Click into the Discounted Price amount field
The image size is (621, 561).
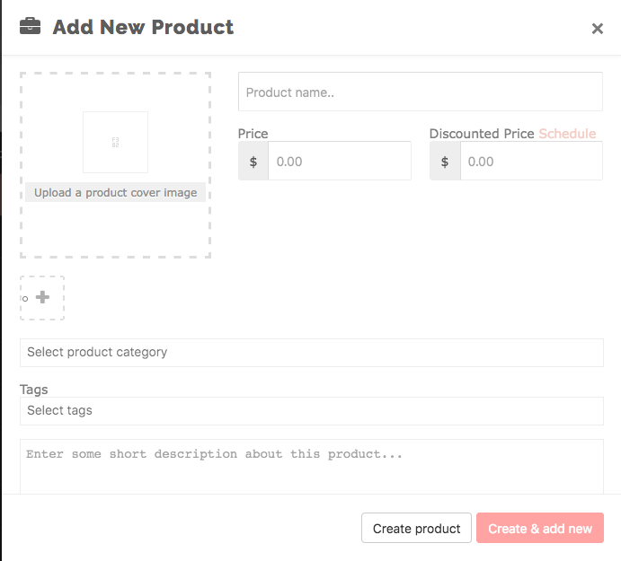531,161
